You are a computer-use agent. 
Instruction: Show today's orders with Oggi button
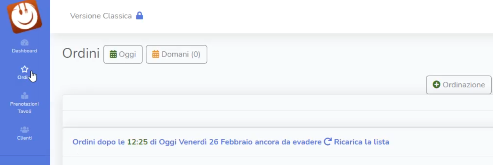123,54
